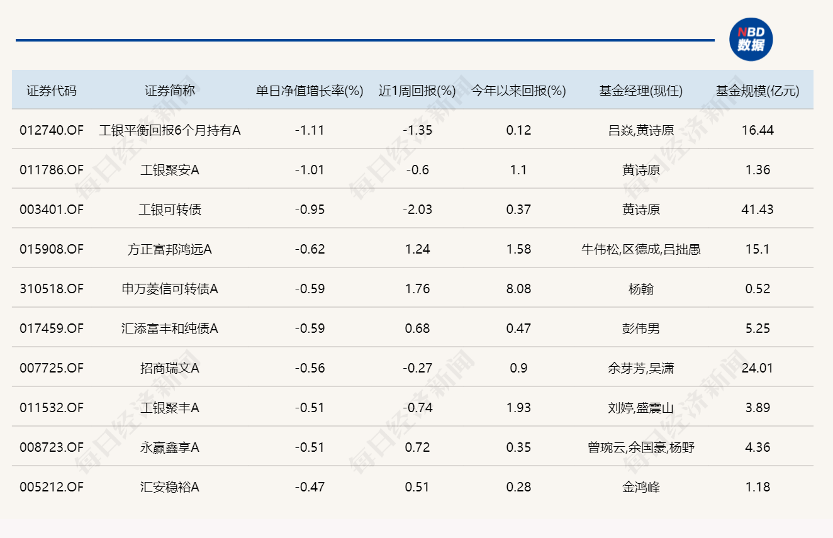Click fund scale 41.43 for 工银可转债

758,209
